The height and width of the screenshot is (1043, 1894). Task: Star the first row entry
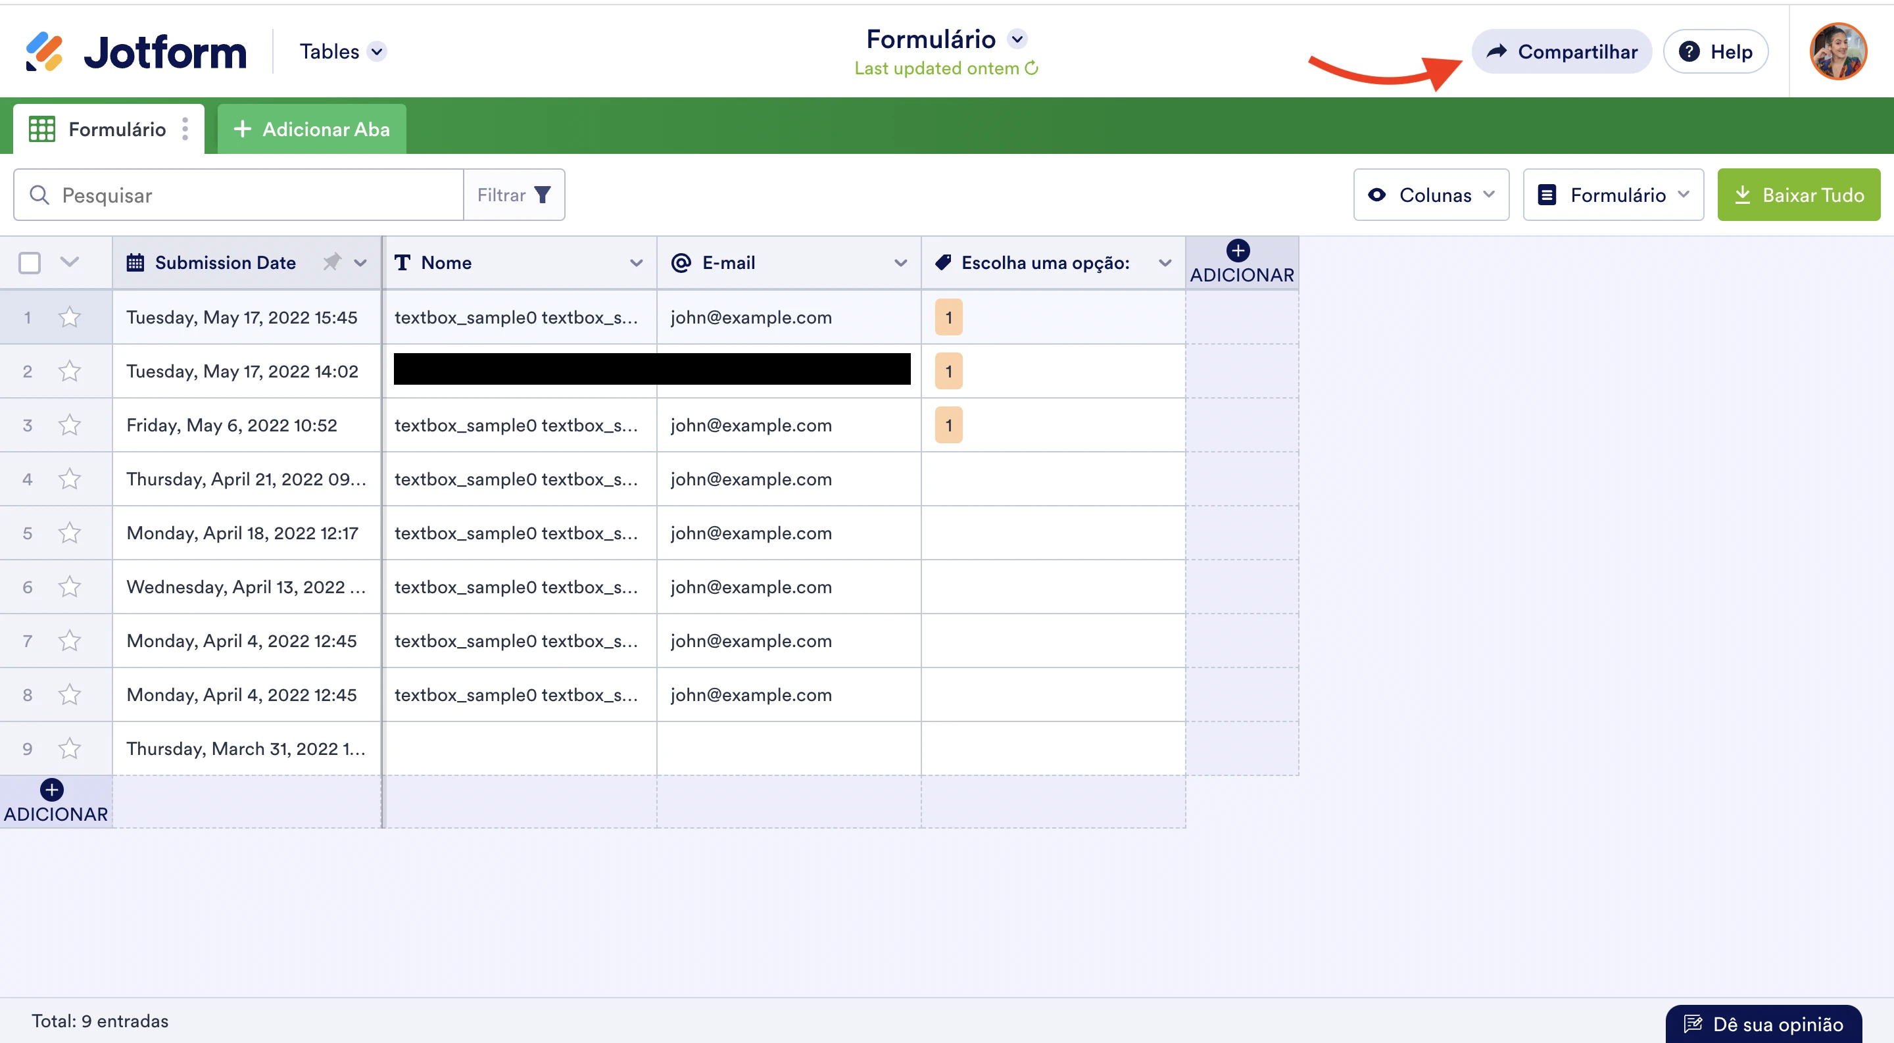click(x=70, y=318)
